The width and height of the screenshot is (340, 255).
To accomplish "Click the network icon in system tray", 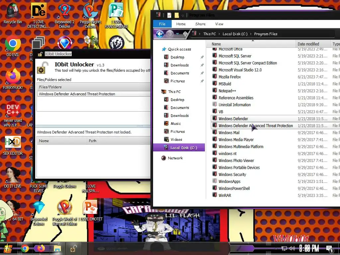I will coord(284,248).
